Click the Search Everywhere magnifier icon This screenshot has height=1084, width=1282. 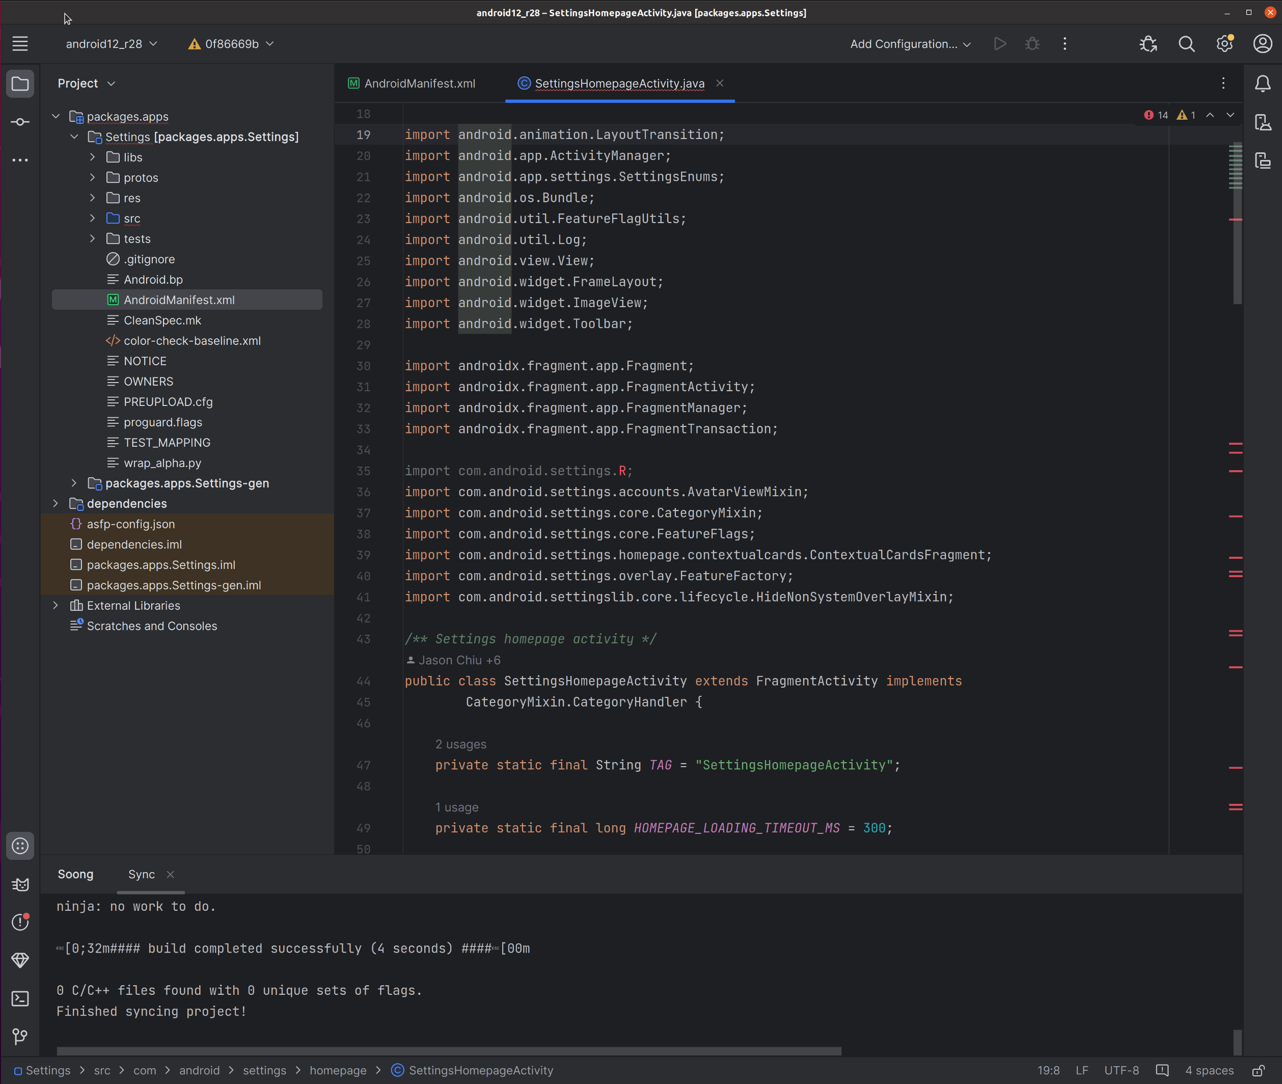(x=1186, y=44)
